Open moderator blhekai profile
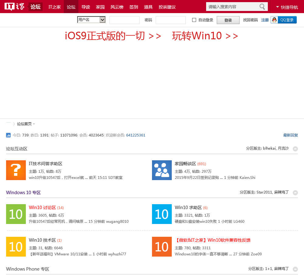Image resolution: width=304 pixels, height=277 pixels. point(269,148)
